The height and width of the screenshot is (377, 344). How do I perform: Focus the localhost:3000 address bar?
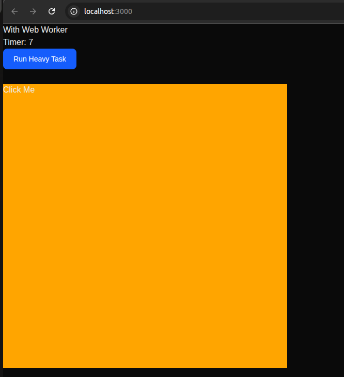[205, 11]
